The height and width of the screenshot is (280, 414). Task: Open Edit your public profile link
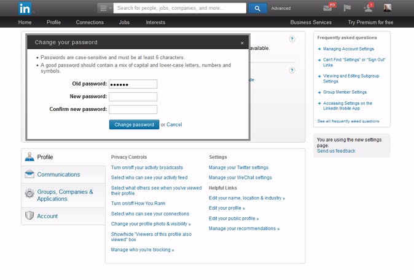coord(233,218)
